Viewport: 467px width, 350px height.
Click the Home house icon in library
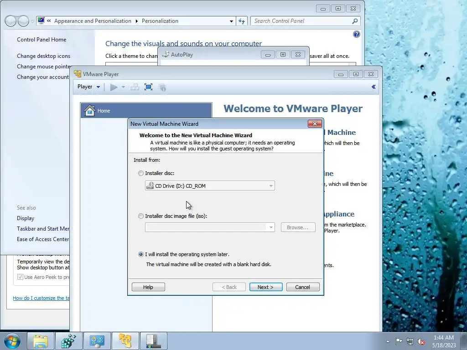pos(90,110)
